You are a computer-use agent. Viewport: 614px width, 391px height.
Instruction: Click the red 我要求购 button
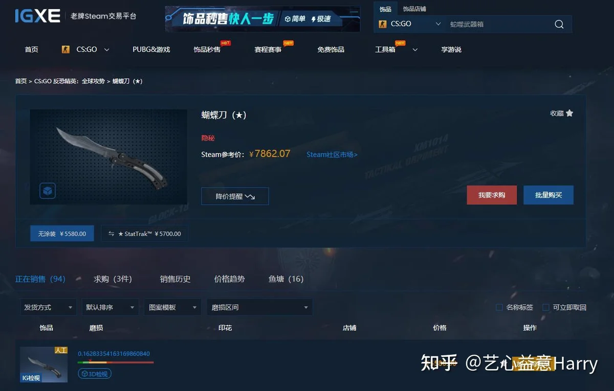(x=492, y=195)
